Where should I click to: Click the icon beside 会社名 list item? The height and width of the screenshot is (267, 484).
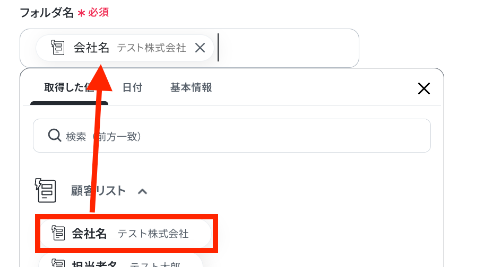pyautogui.click(x=58, y=233)
